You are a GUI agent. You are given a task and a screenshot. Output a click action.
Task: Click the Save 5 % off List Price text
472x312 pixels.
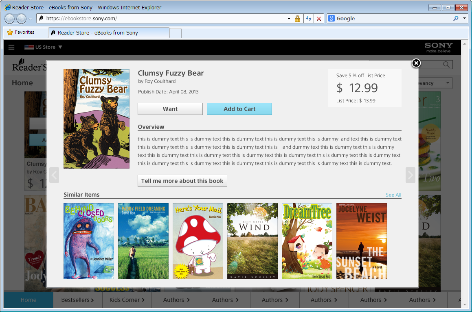click(361, 76)
